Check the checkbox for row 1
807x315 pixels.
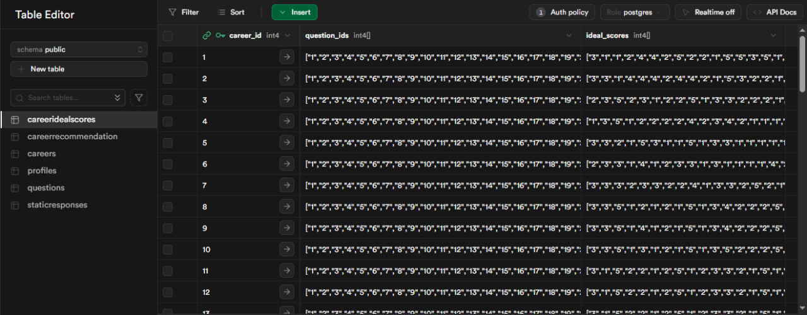(168, 57)
